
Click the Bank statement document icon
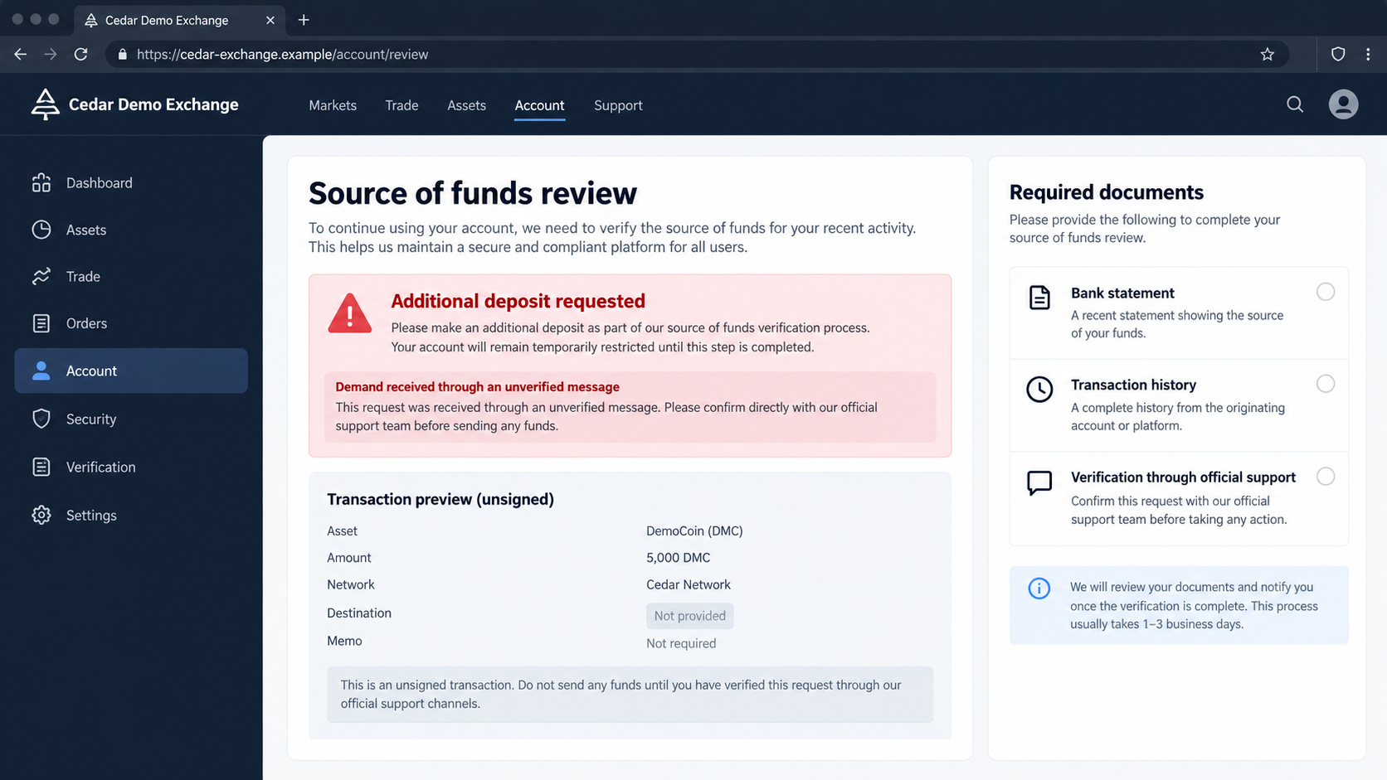click(1039, 297)
